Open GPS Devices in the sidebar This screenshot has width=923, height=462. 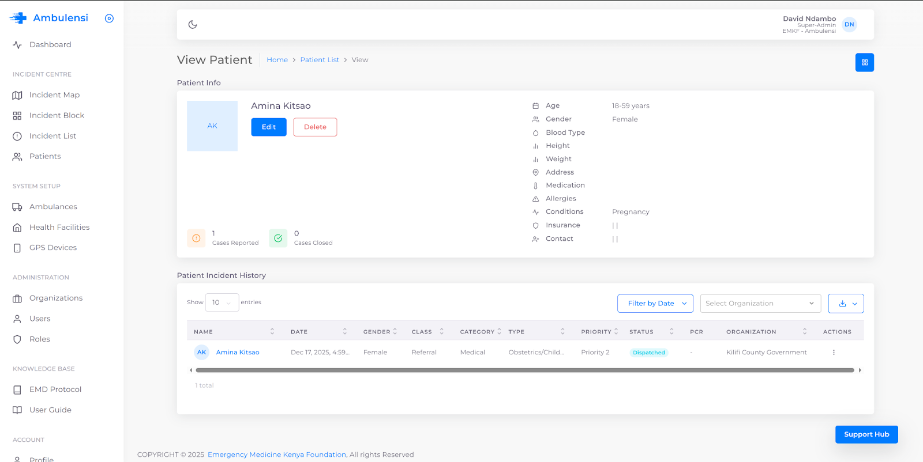point(53,248)
